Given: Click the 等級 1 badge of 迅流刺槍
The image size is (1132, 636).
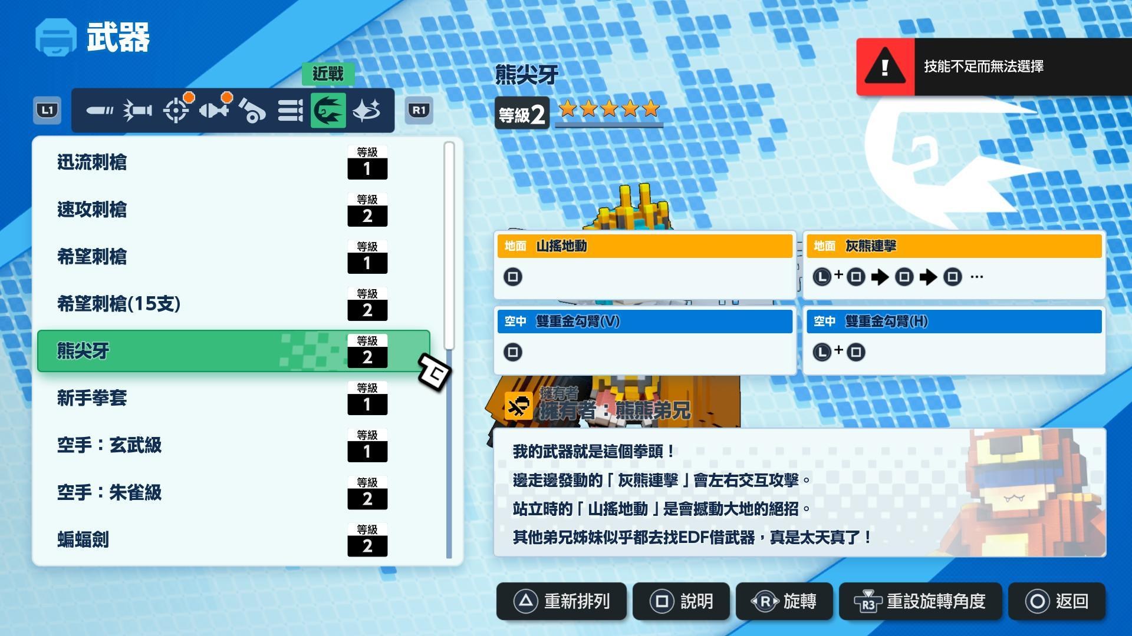Looking at the screenshot, I should [x=367, y=163].
